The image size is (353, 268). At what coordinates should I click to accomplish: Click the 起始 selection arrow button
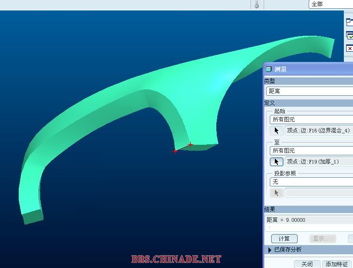(277, 131)
